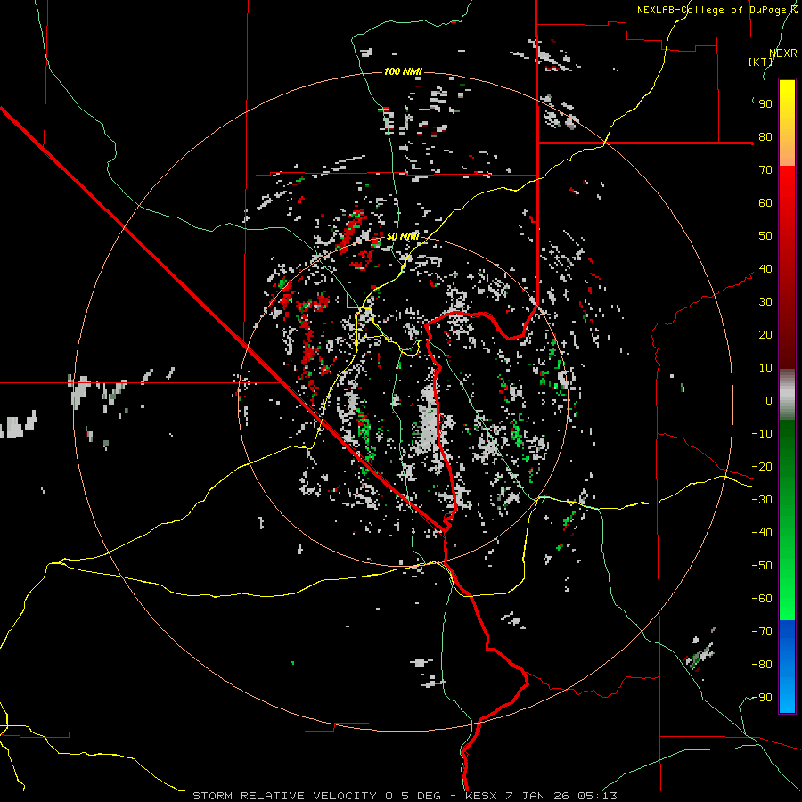Screen dimensions: 802x802
Task: Pick the -90 knot scale label
Action: click(x=762, y=698)
